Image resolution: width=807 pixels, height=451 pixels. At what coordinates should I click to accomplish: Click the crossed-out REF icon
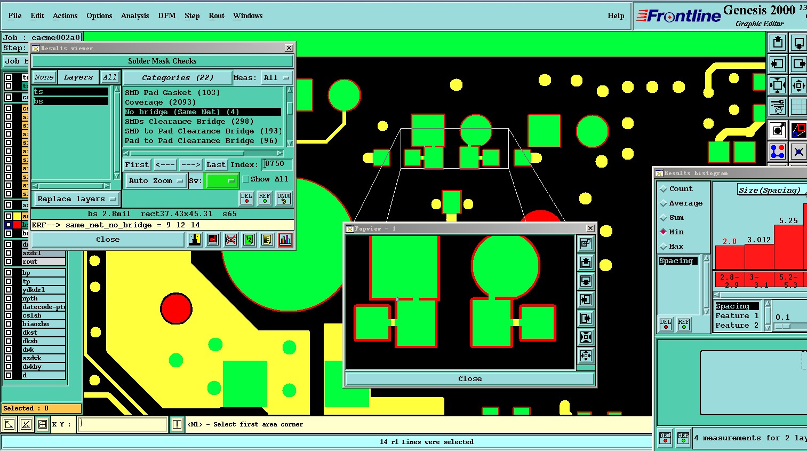pyautogui.click(x=231, y=240)
